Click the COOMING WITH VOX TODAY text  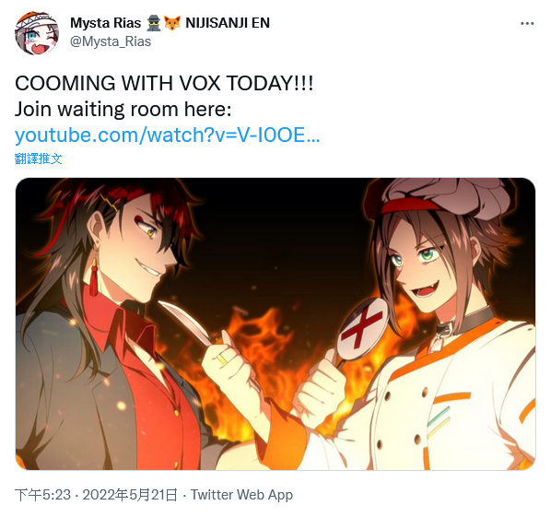pyautogui.click(x=164, y=83)
